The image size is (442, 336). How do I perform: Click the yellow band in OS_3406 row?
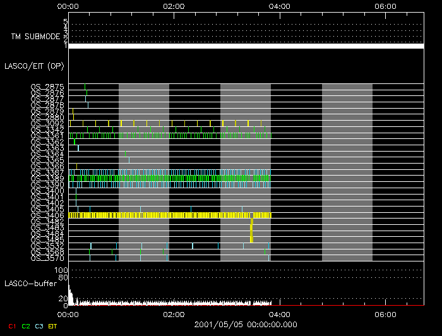coord(170,215)
